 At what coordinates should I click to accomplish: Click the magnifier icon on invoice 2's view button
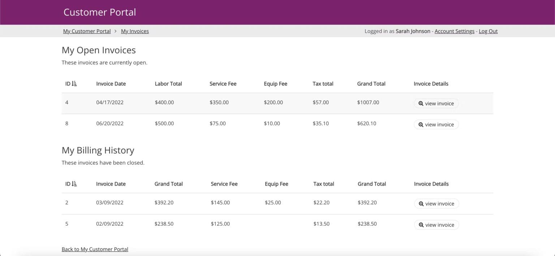pyautogui.click(x=421, y=203)
